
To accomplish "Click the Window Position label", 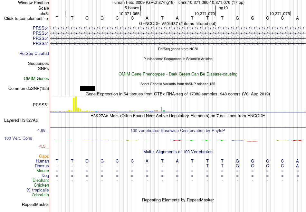I will pyautogui.click(x=33, y=3).
